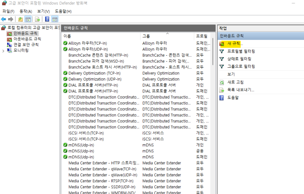The width and height of the screenshot is (304, 194).
Task: Select Media Center Extender - qWave(UDP-In) rule
Action: point(103,175)
